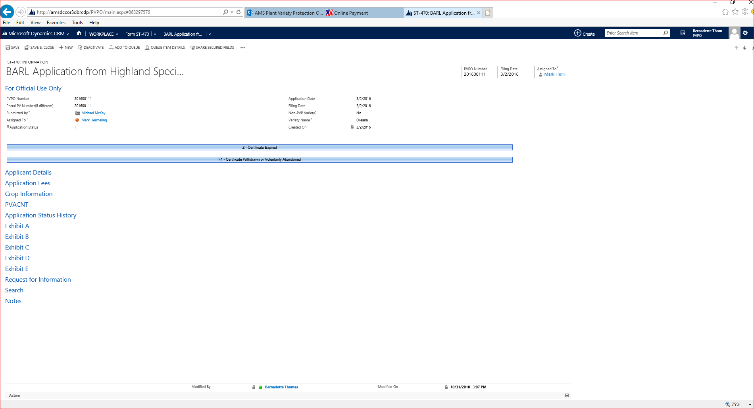Click Share Secured Fields command
This screenshot has height=409, width=754.
[212, 48]
